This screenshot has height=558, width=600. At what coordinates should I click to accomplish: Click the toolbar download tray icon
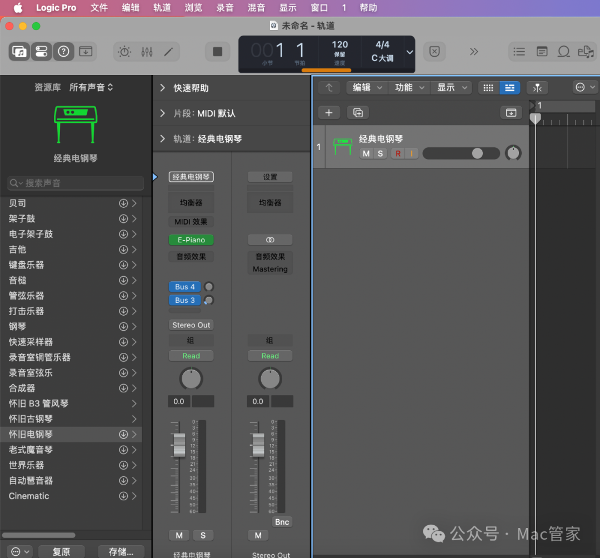click(x=86, y=51)
